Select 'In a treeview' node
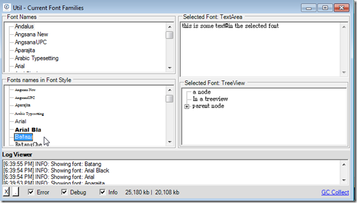Viewport: 357px width, 203px height. [x=210, y=99]
